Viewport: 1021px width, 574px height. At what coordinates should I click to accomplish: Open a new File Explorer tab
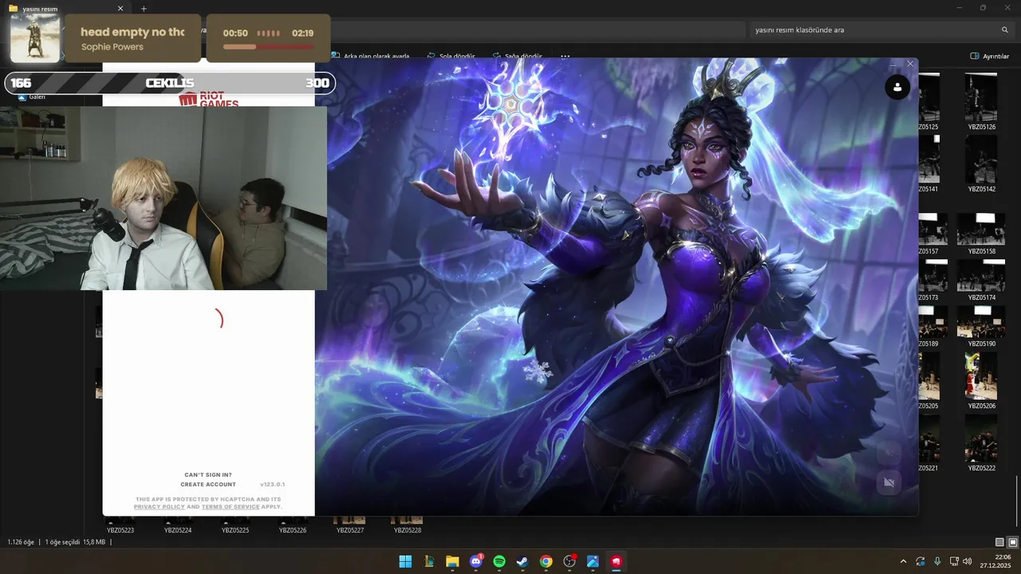pos(144,9)
